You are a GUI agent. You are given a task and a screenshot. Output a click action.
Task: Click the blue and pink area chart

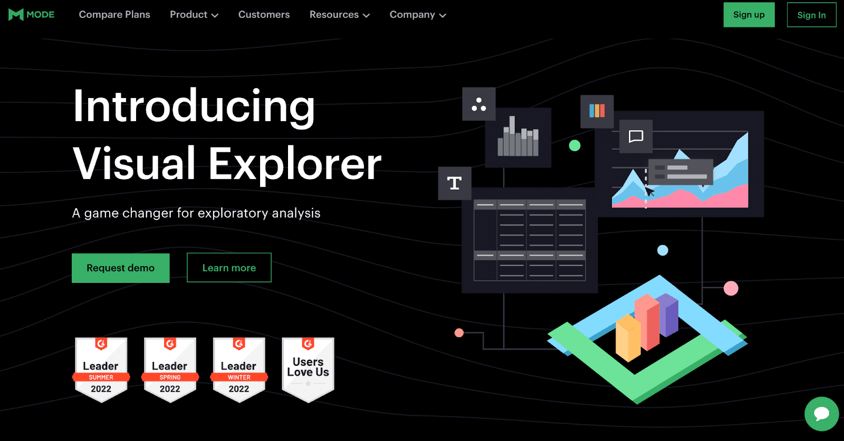point(680,170)
